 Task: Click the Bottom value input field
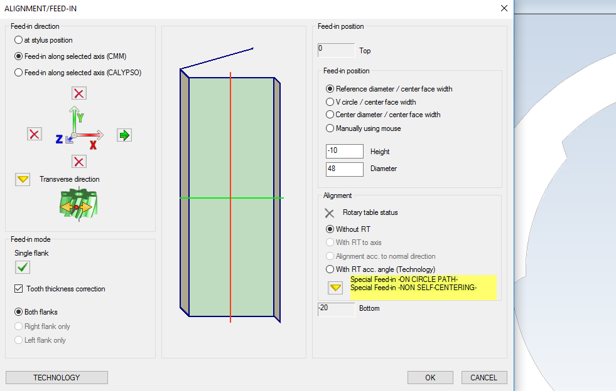click(337, 309)
